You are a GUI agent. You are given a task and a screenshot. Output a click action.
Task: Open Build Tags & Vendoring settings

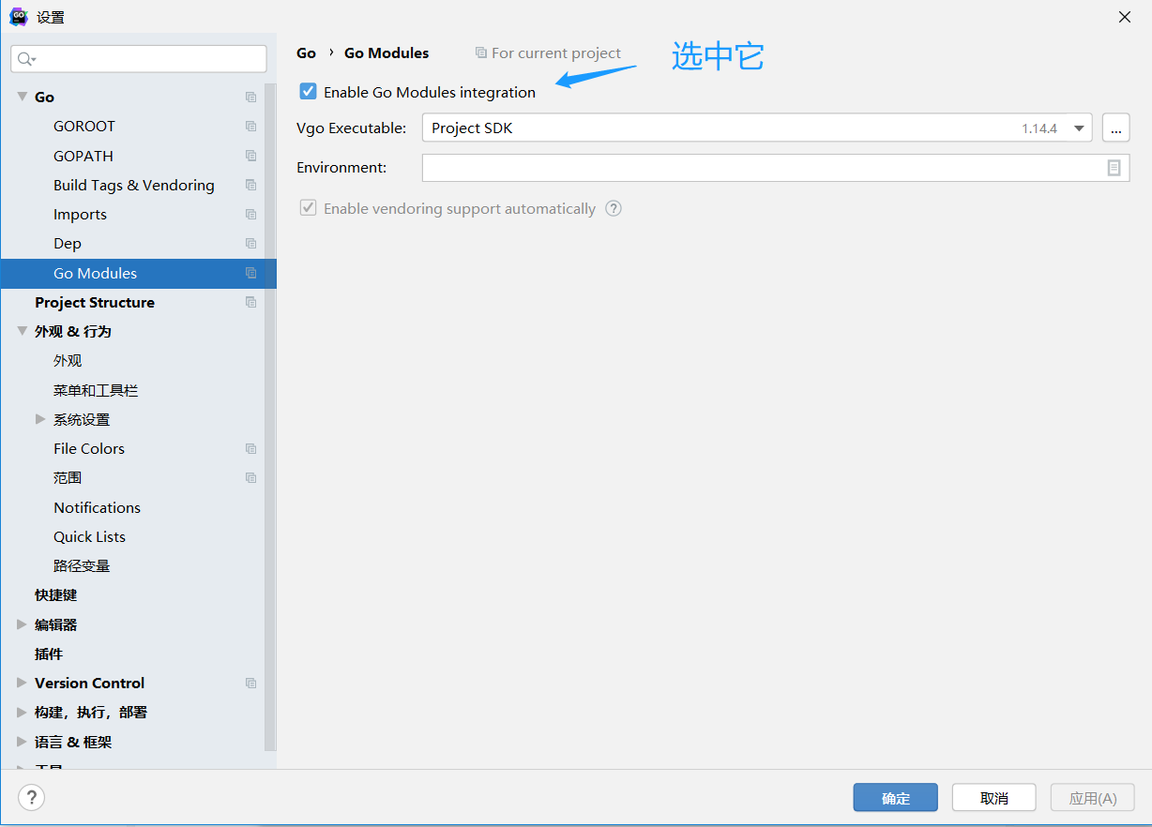click(132, 185)
